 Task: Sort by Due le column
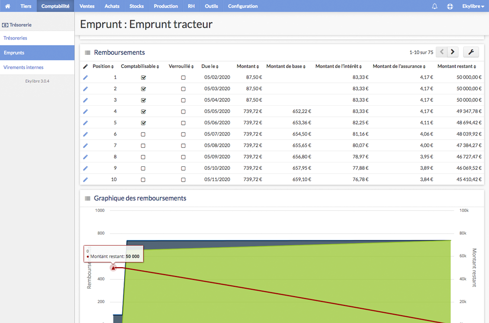point(210,66)
